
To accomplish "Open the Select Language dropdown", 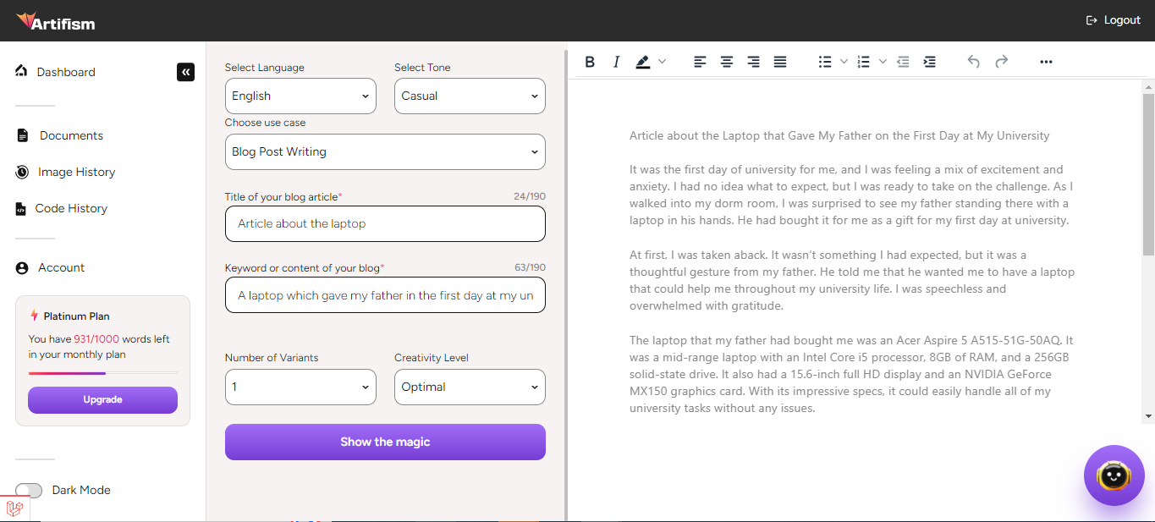I will 300,96.
